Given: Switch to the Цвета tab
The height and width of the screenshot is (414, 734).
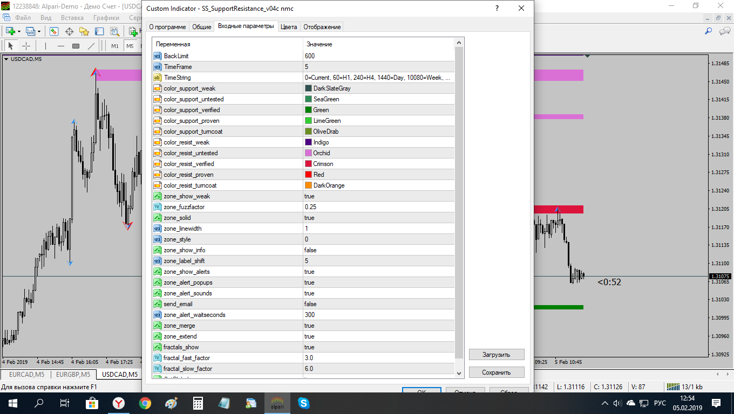Looking at the screenshot, I should point(289,27).
